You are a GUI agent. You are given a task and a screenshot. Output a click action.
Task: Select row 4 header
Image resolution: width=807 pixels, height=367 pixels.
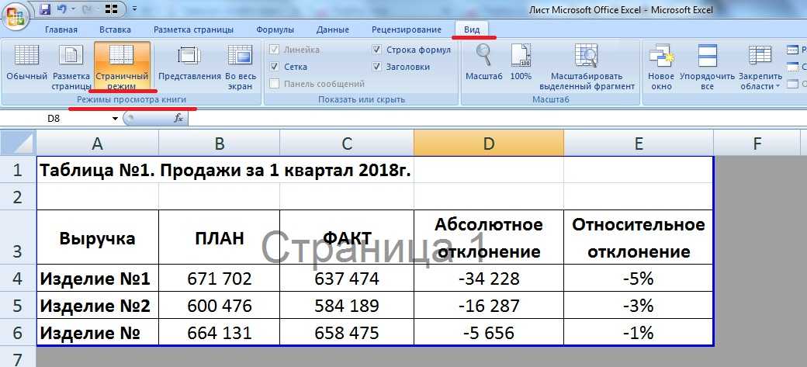(x=18, y=279)
